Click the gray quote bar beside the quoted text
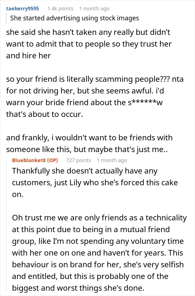Image resolution: width=195 pixels, height=296 pixels. (x=6, y=18)
